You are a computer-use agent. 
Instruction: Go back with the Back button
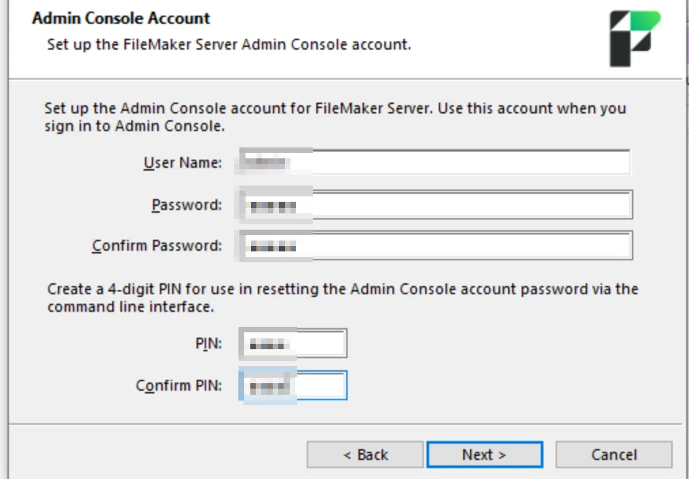coord(365,455)
